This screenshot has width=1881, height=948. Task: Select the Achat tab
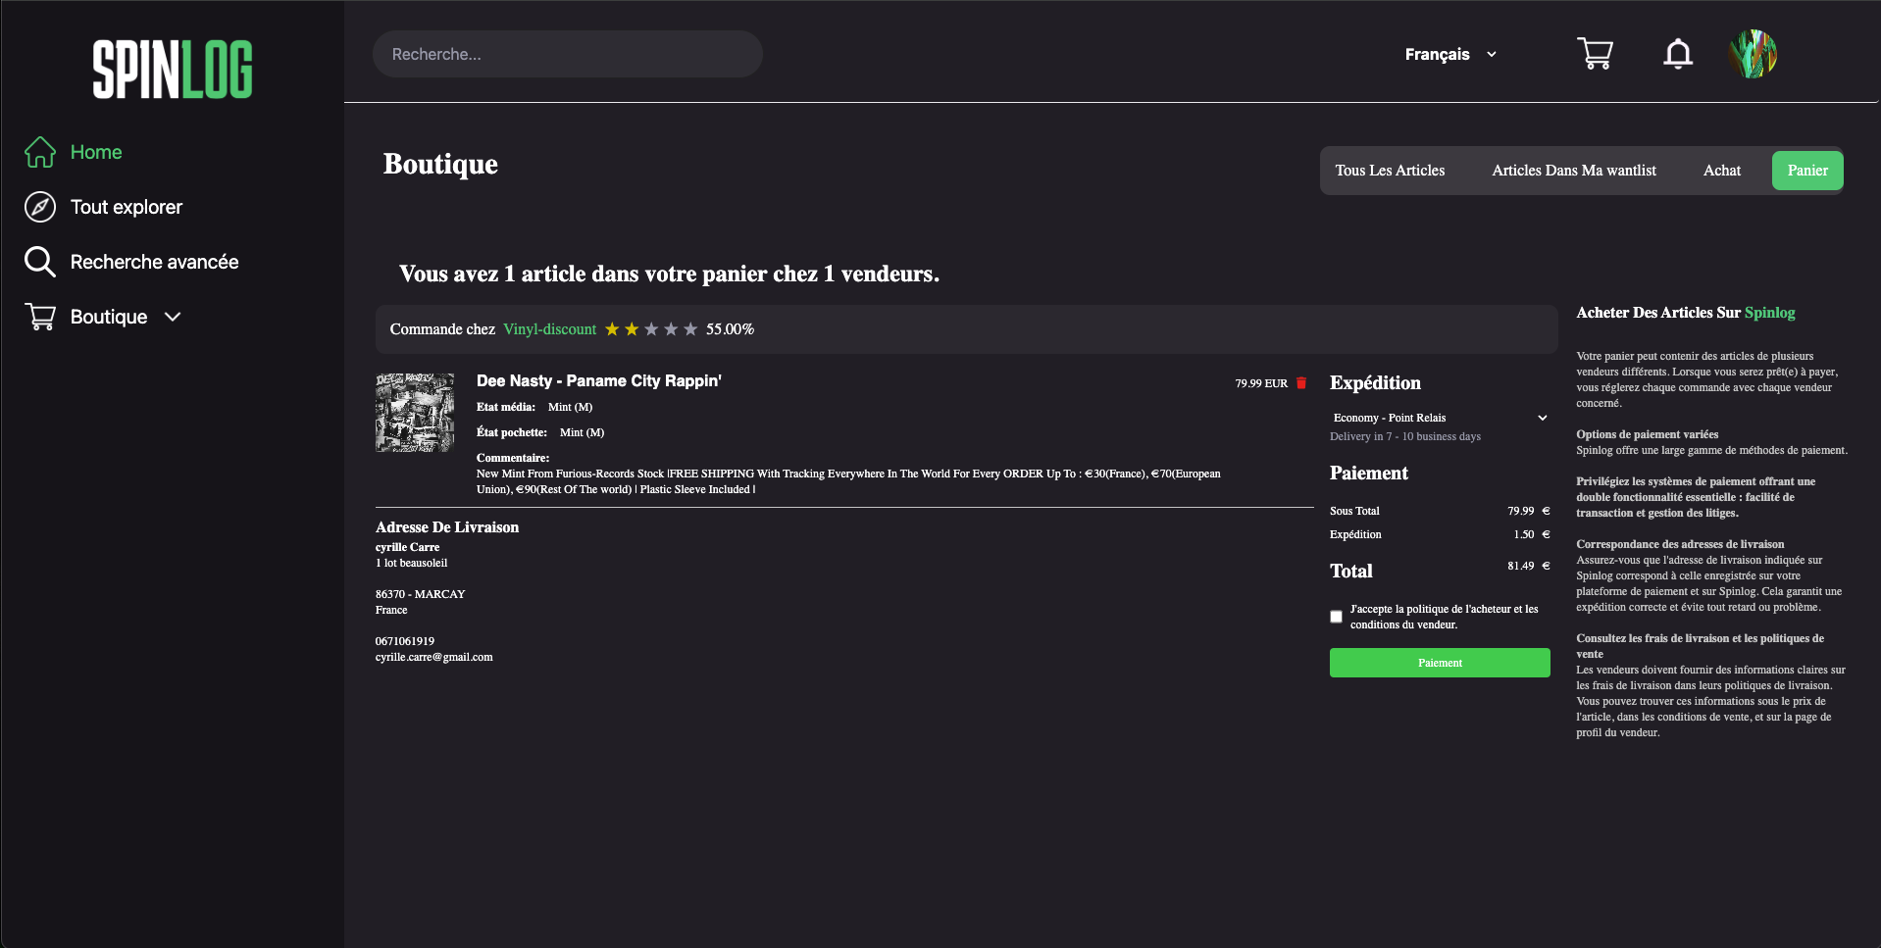click(x=1721, y=171)
